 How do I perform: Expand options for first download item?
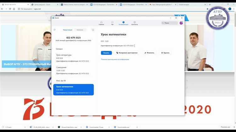click(25, 127)
